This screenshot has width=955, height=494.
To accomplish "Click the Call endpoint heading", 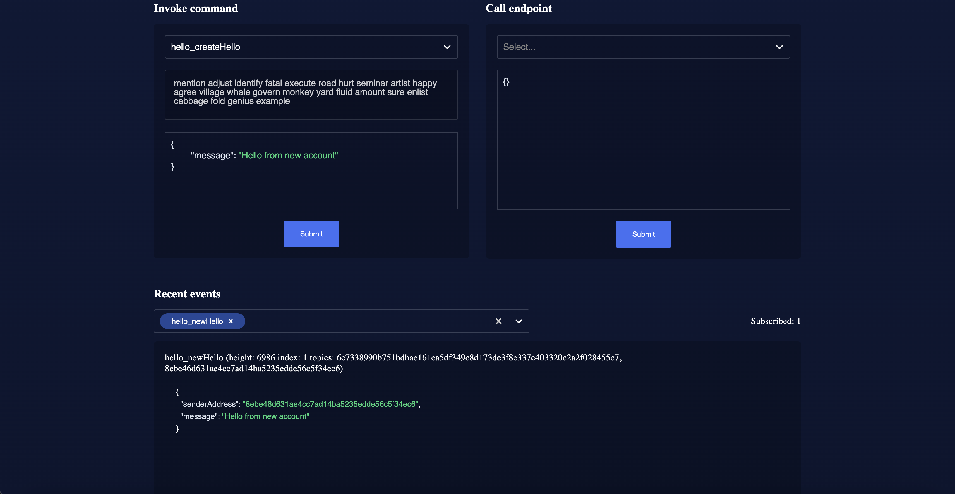I will [518, 8].
